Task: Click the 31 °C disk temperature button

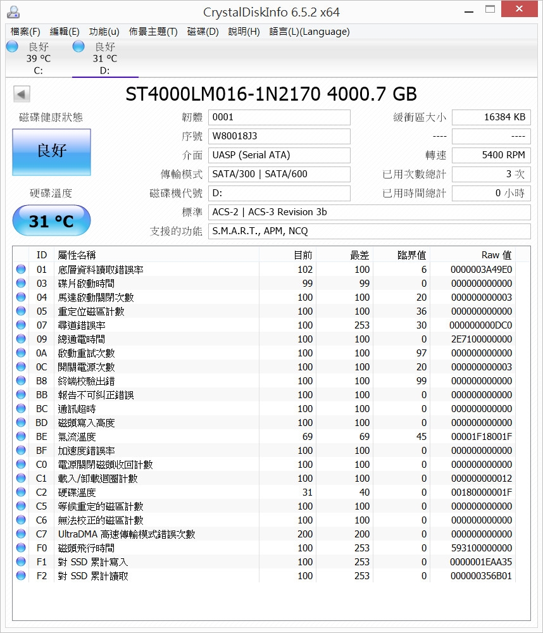Action: [x=52, y=220]
